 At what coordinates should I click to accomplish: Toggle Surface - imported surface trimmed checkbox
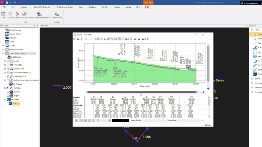pyautogui.click(x=8, y=80)
